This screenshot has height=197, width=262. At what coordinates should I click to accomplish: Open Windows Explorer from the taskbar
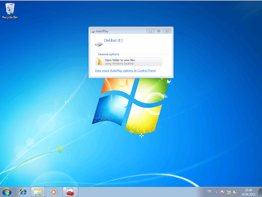37,191
